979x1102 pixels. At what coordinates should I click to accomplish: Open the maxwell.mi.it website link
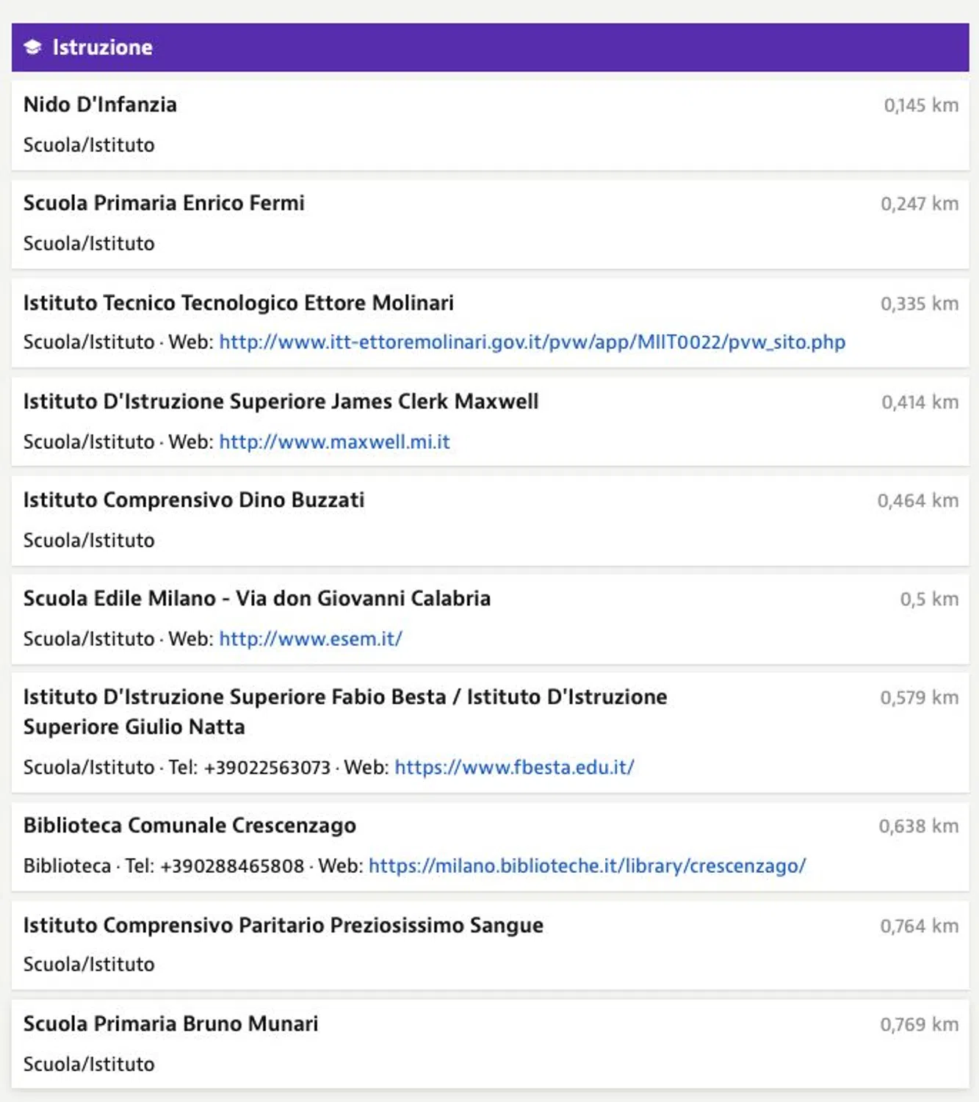pyautogui.click(x=334, y=442)
